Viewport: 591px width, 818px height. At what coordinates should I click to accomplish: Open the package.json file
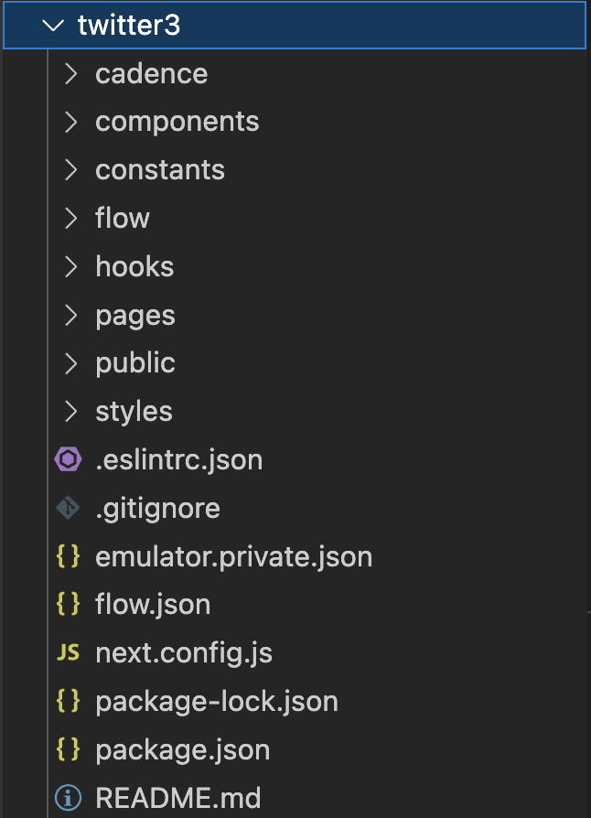point(295,749)
